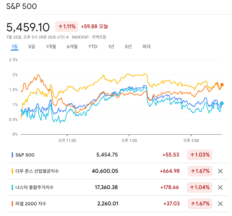Remove 러셀 2000 지수 from comparison
The height and width of the screenshot is (216, 232).
220,204
